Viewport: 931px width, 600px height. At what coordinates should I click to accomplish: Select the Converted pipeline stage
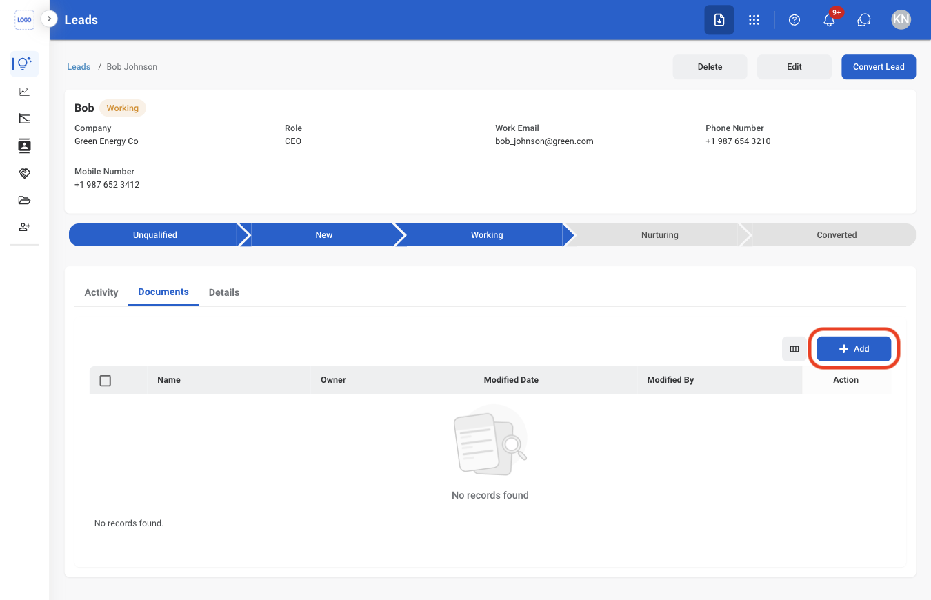[x=837, y=235]
